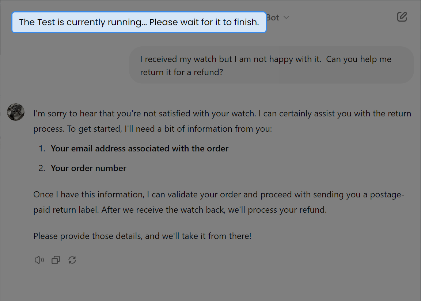Copy the bot response with copy icon
This screenshot has width=421, height=301.
[x=56, y=260]
